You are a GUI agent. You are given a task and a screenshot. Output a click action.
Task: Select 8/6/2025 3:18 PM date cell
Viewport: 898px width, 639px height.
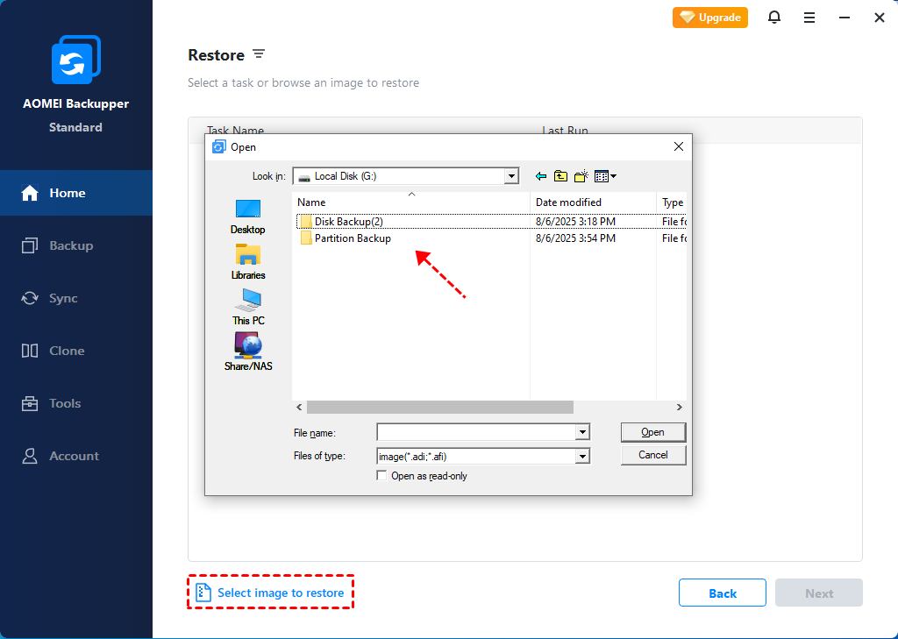[575, 222]
